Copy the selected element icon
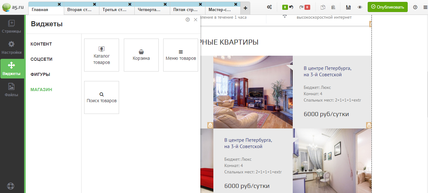428x193 pixels. point(323,7)
